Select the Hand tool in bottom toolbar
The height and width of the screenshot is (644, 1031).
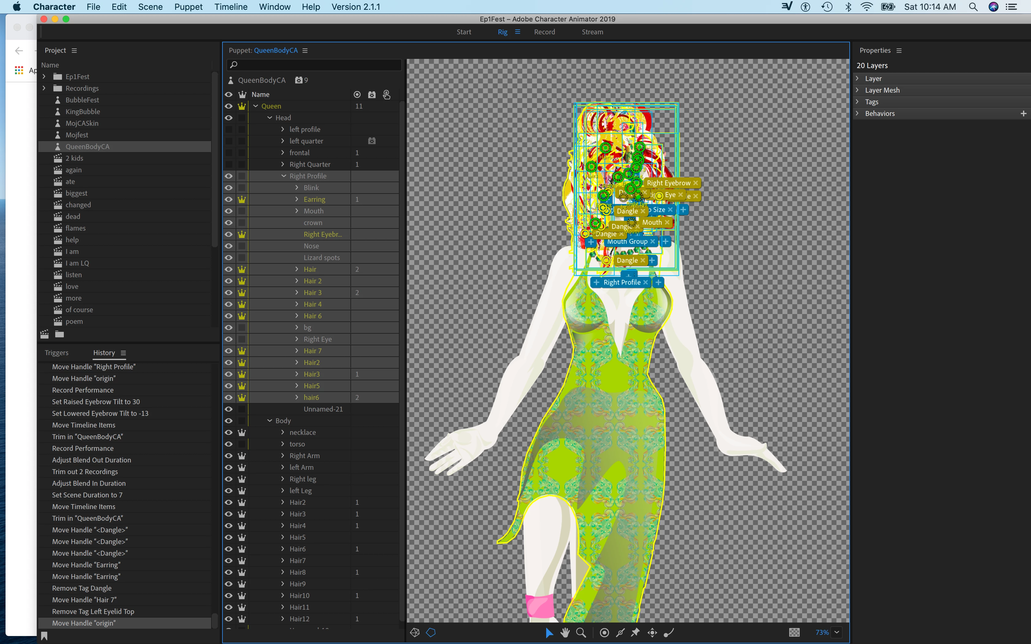click(x=565, y=632)
